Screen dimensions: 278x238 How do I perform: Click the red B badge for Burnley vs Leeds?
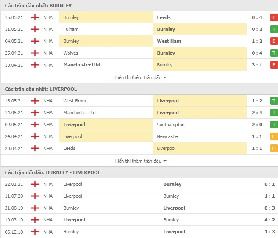(274, 17)
